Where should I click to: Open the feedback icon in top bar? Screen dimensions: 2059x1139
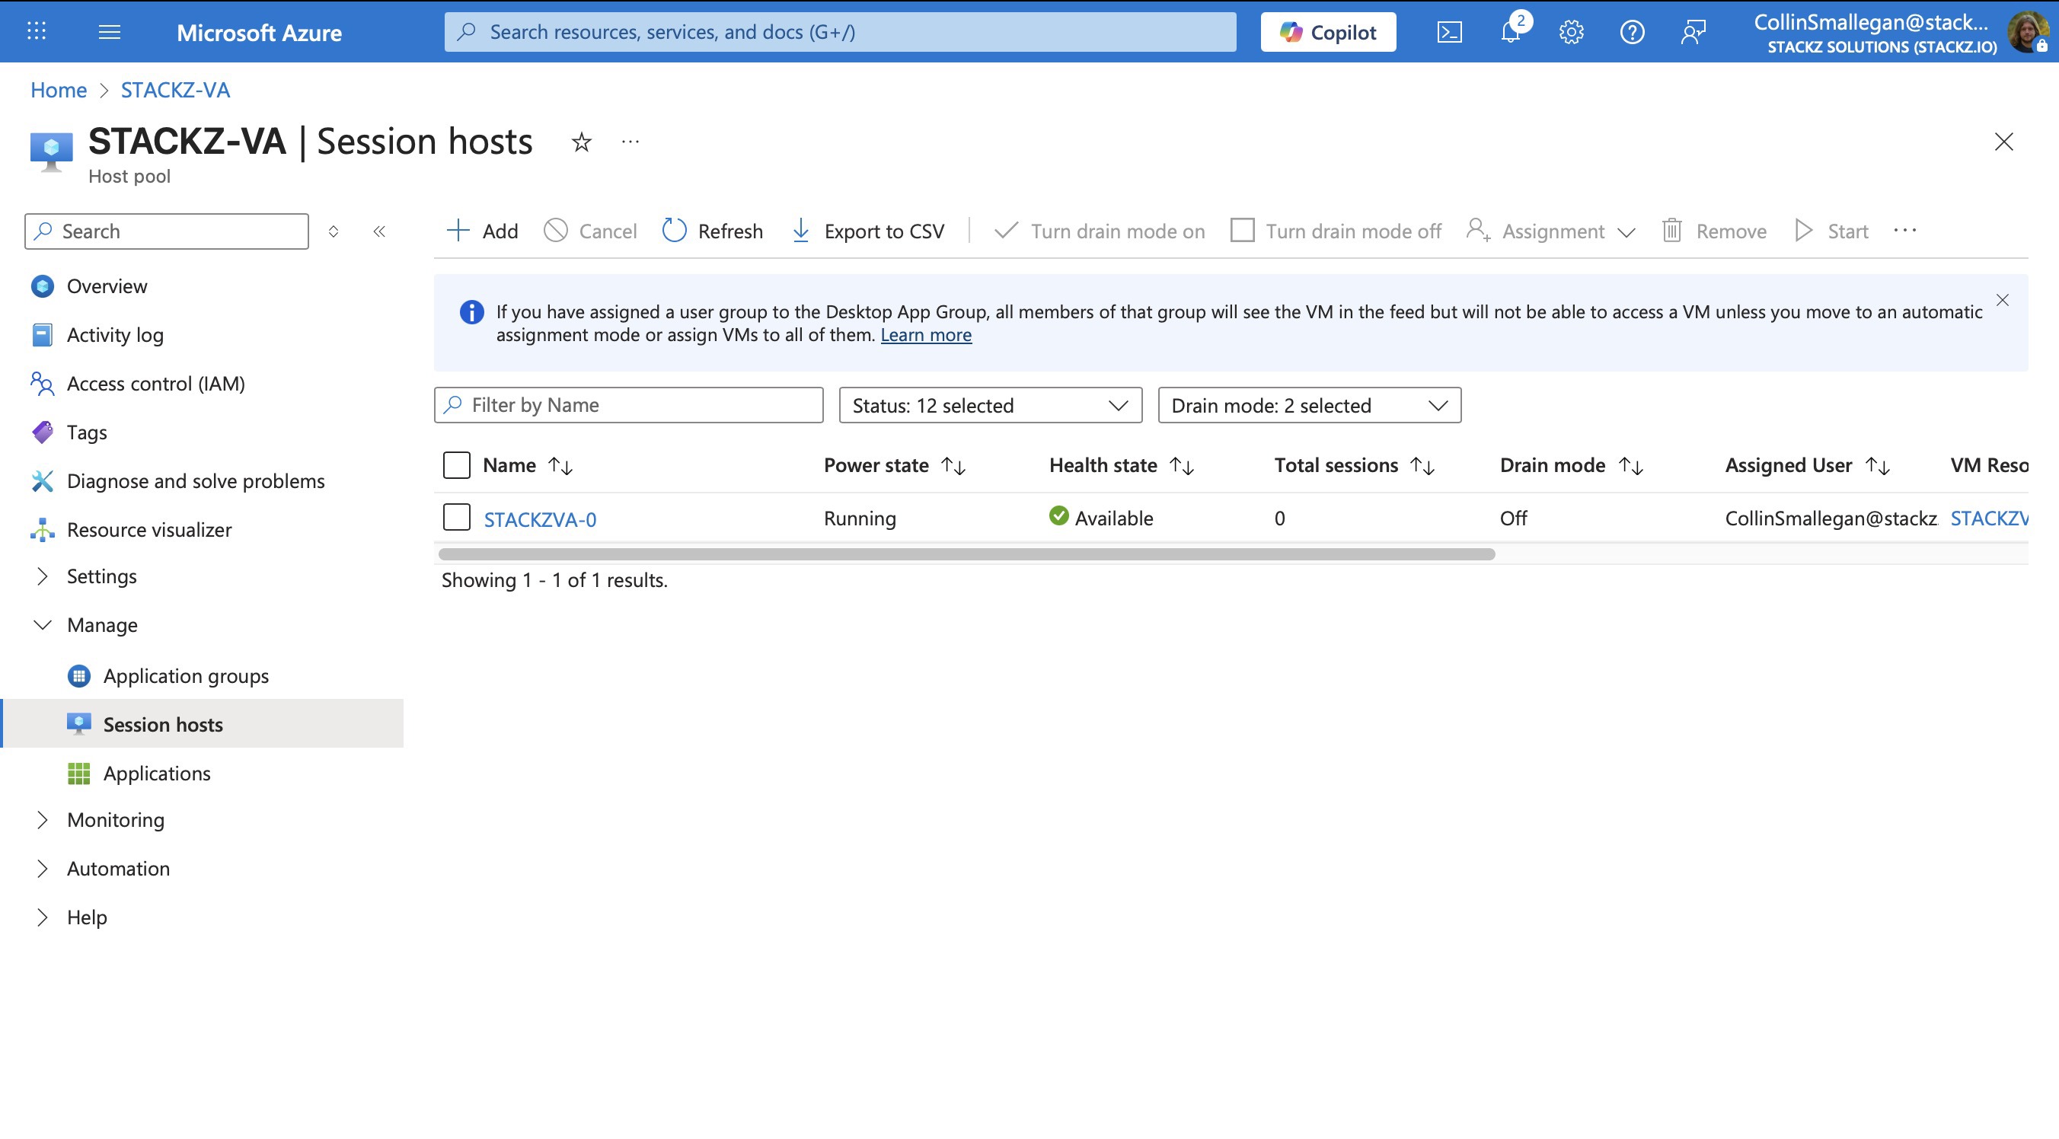pyautogui.click(x=1693, y=32)
